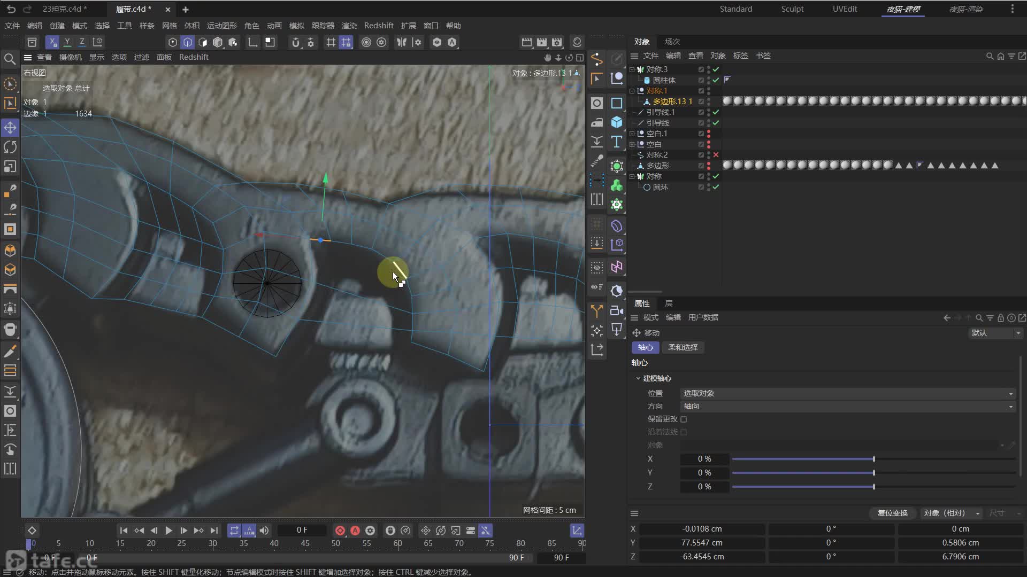Viewport: 1027px width, 577px height.
Task: Open the 位置 dropdown set to 选取对象
Action: [848, 393]
